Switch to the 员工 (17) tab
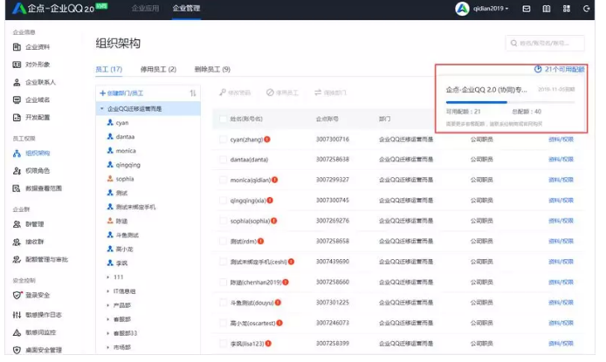Screen dimensions: 606x362 click(x=108, y=70)
